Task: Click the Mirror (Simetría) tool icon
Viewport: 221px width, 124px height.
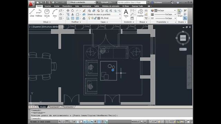Action: point(73,14)
